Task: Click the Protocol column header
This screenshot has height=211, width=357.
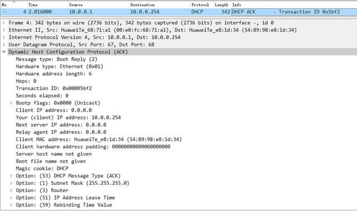Action: point(201,4)
